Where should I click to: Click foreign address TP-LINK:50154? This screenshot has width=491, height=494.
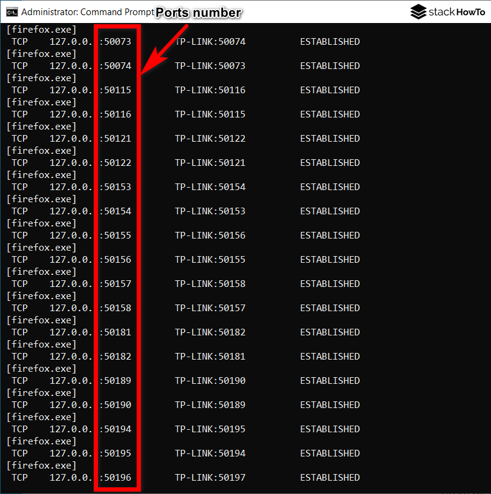(210, 187)
